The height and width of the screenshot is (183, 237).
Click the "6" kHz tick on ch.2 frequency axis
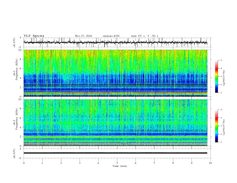tap(21, 118)
